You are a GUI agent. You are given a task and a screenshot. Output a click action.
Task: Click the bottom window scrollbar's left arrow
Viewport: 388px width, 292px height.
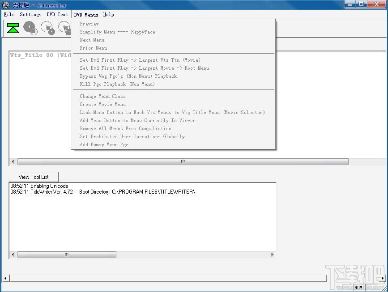pyautogui.click(x=6, y=278)
